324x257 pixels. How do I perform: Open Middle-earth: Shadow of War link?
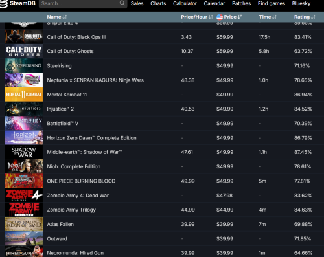click(x=84, y=152)
